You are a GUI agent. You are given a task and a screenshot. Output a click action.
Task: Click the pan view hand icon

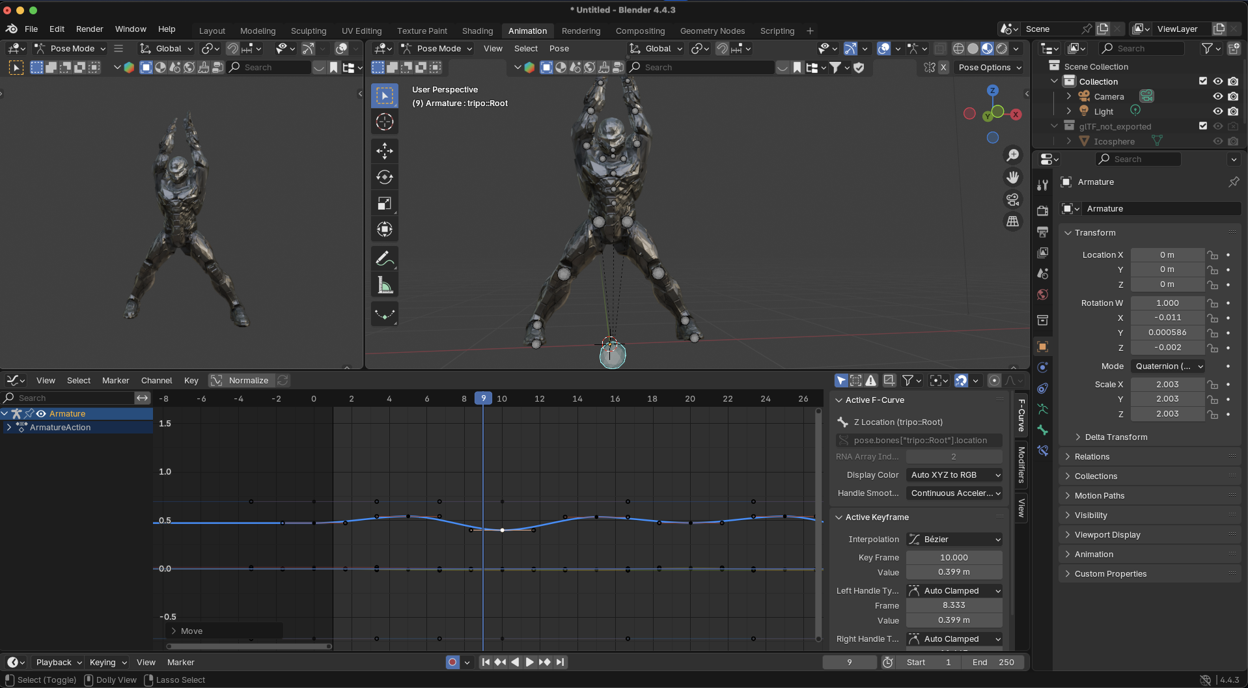click(1013, 177)
